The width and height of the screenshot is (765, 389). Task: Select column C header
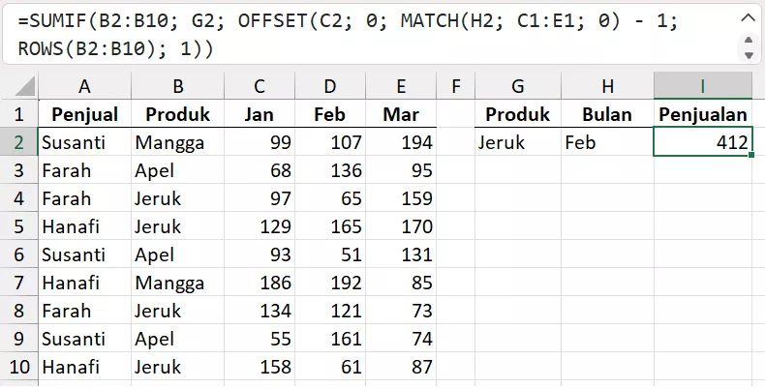click(x=260, y=88)
